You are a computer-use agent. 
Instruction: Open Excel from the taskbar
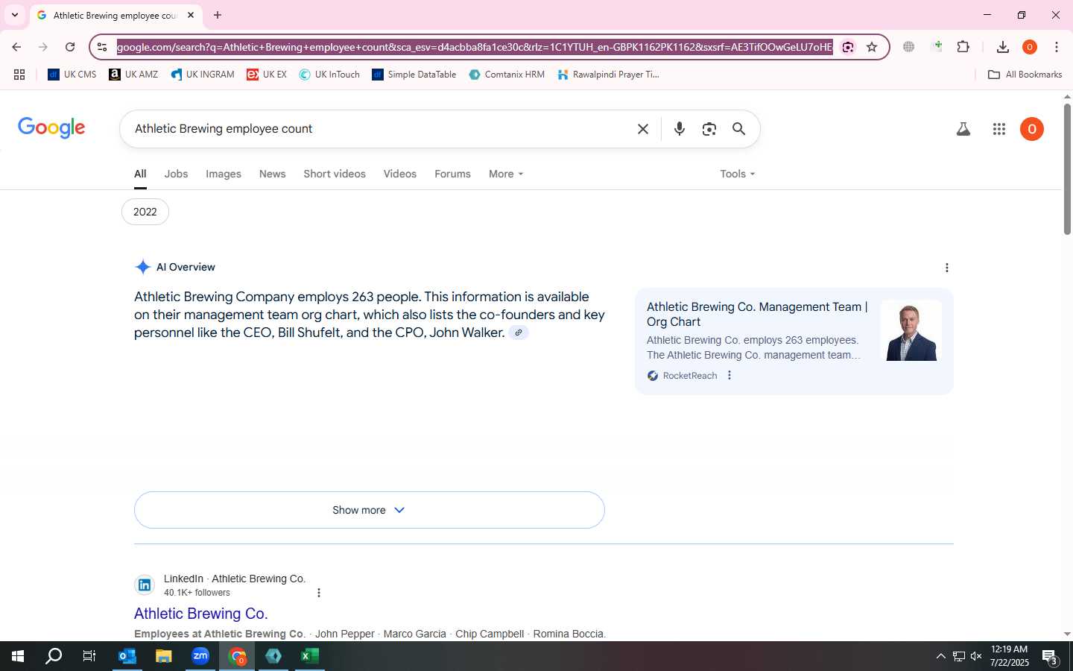[310, 656]
